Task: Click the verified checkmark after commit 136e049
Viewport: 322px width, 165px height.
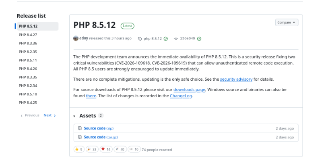Action: pos(199,39)
